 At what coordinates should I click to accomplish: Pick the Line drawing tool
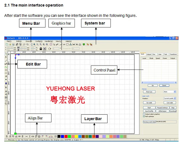click(x=6, y=61)
